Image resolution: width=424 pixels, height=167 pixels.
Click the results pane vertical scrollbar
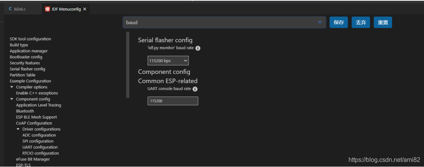(128, 65)
